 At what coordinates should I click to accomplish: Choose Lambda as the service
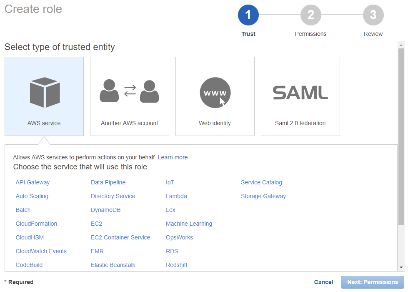pyautogui.click(x=176, y=196)
